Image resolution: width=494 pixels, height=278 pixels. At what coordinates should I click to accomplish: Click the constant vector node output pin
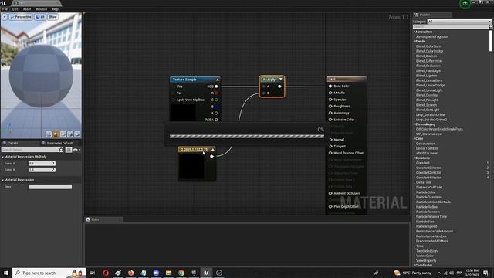[212, 156]
